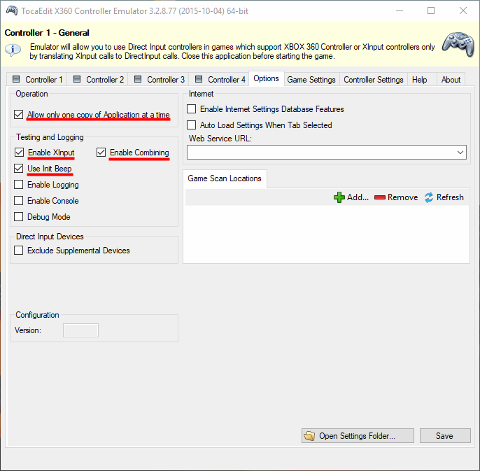Click the Remove button in scan locations
Screen dimensions: 480x471
(x=396, y=197)
